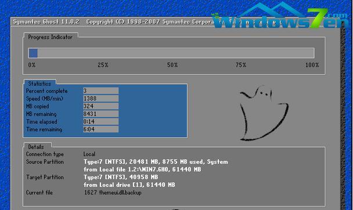Viewport: 353px width, 210px height.
Task: Select the Time elapsed value field
Action: coord(100,121)
